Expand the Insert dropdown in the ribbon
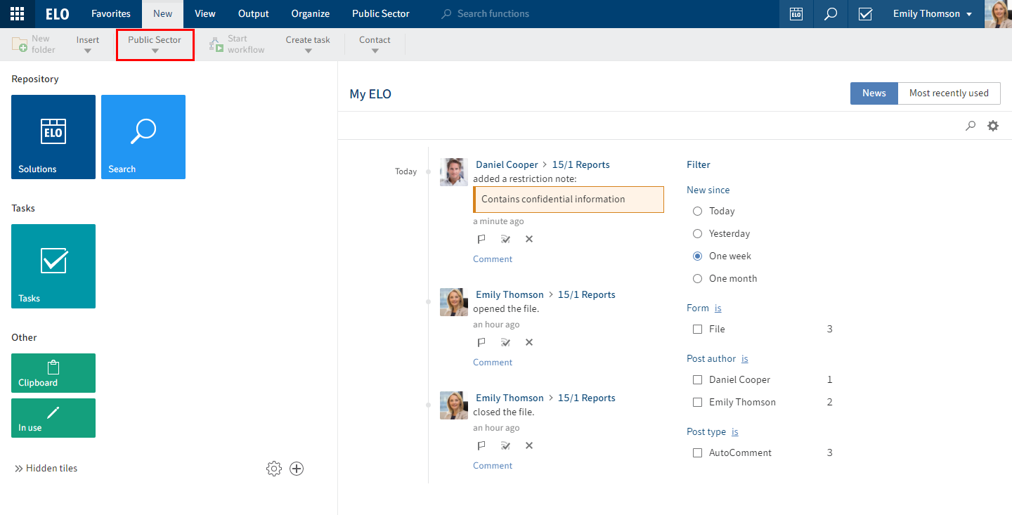1012x515 pixels. pos(88,44)
